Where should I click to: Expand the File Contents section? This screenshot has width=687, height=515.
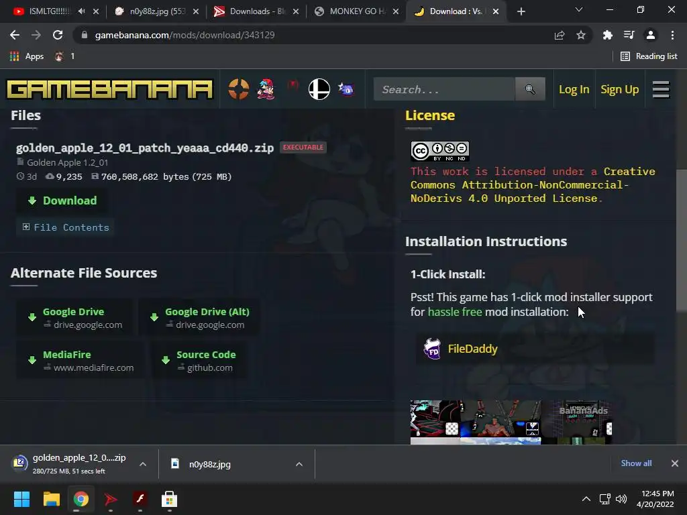pyautogui.click(x=66, y=227)
